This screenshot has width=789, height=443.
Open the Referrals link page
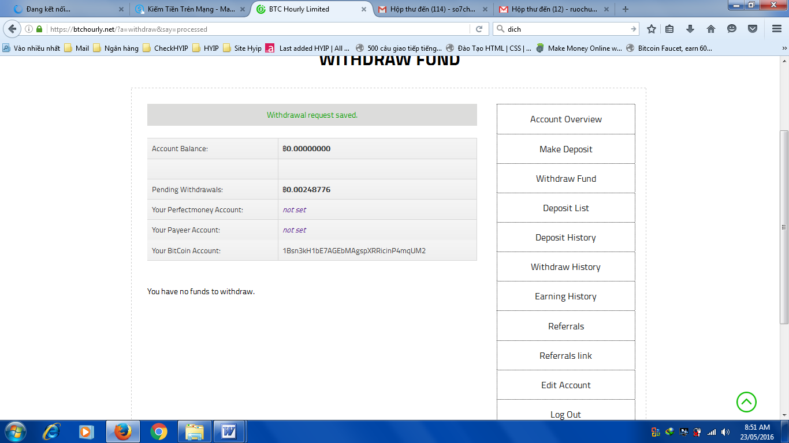point(566,356)
